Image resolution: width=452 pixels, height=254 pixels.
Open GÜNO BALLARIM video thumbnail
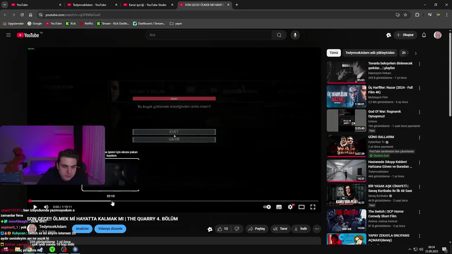(x=346, y=146)
